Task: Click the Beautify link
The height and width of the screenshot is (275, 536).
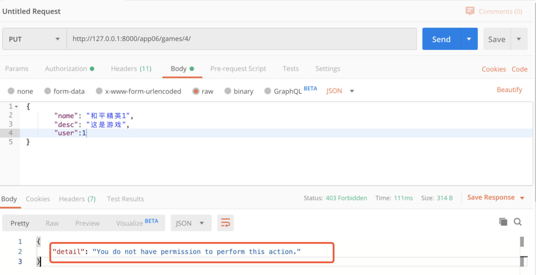Action: (509, 90)
